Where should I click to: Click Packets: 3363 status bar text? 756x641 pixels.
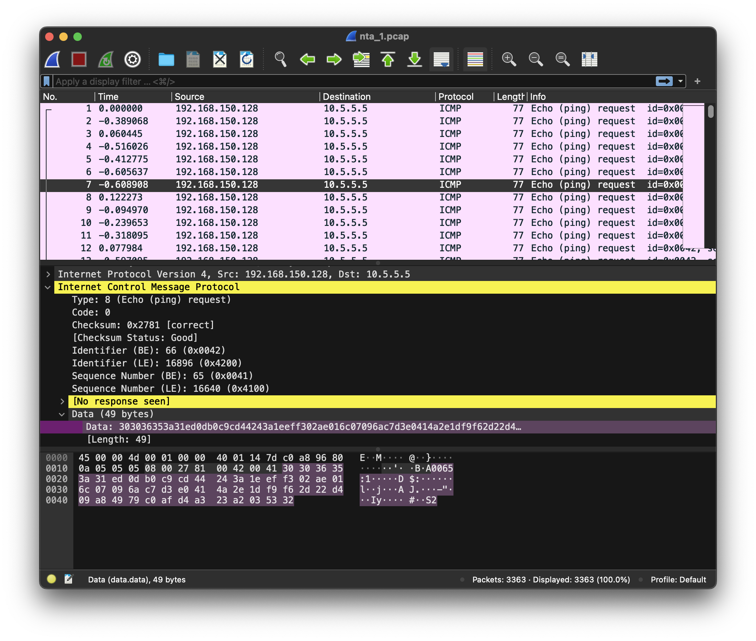coord(499,580)
